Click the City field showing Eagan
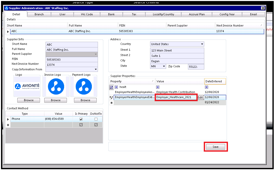The image size is (275, 171). [x=177, y=61]
